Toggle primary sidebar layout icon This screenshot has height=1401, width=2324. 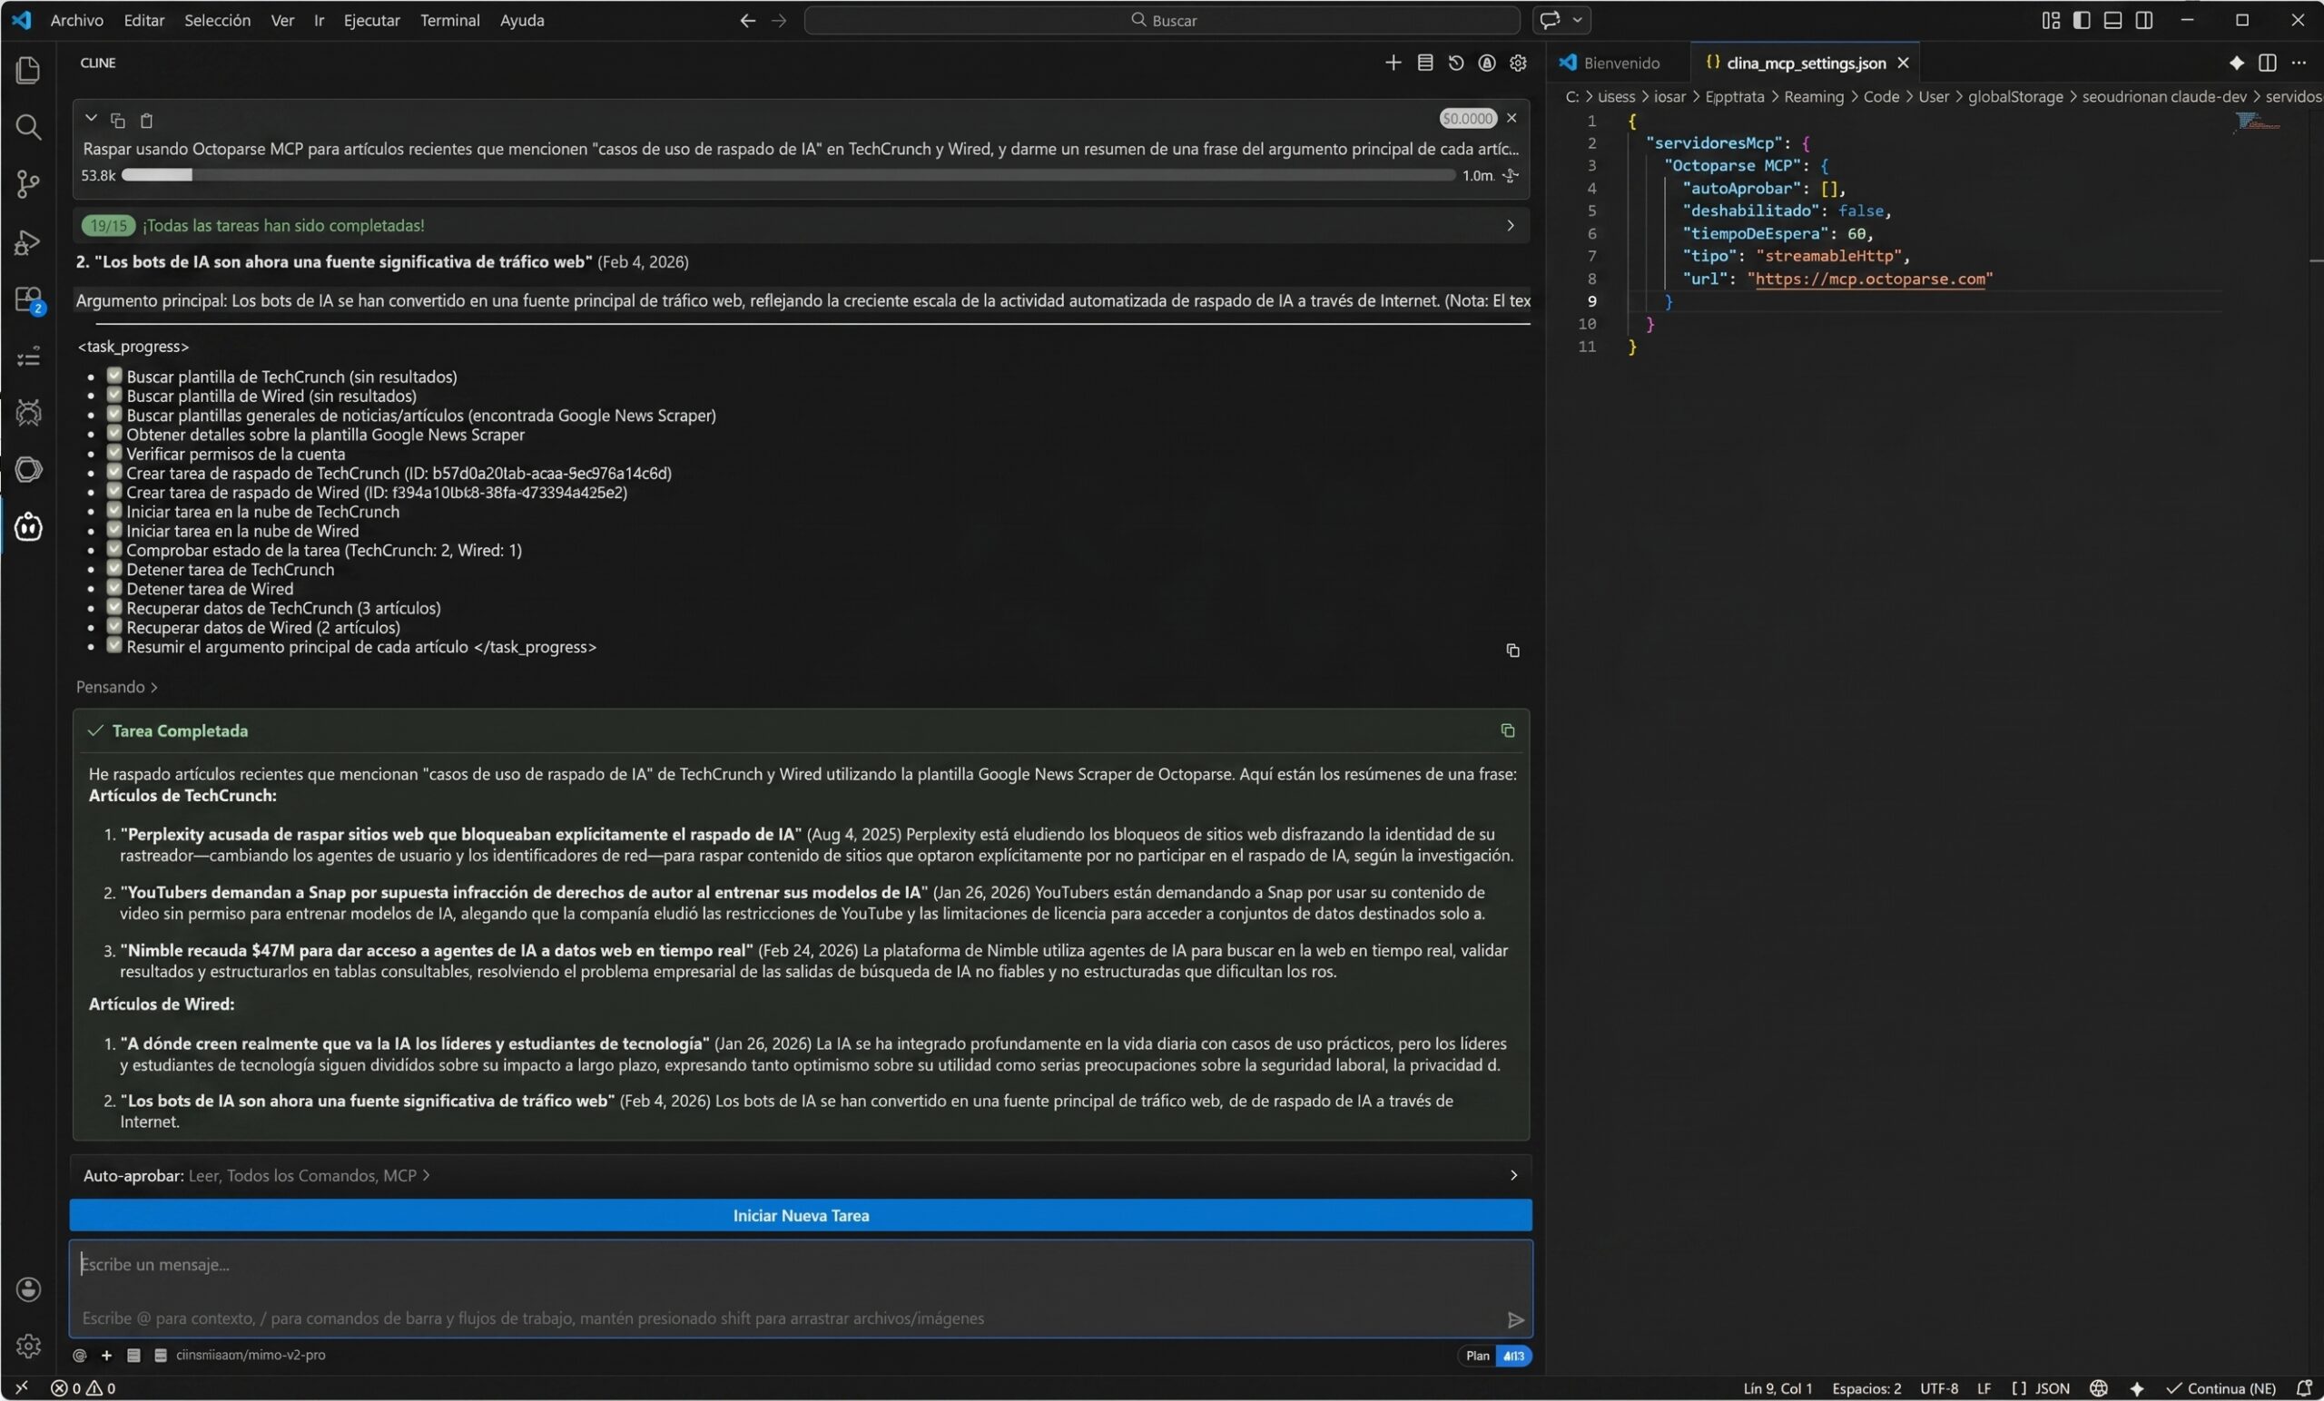click(2082, 20)
